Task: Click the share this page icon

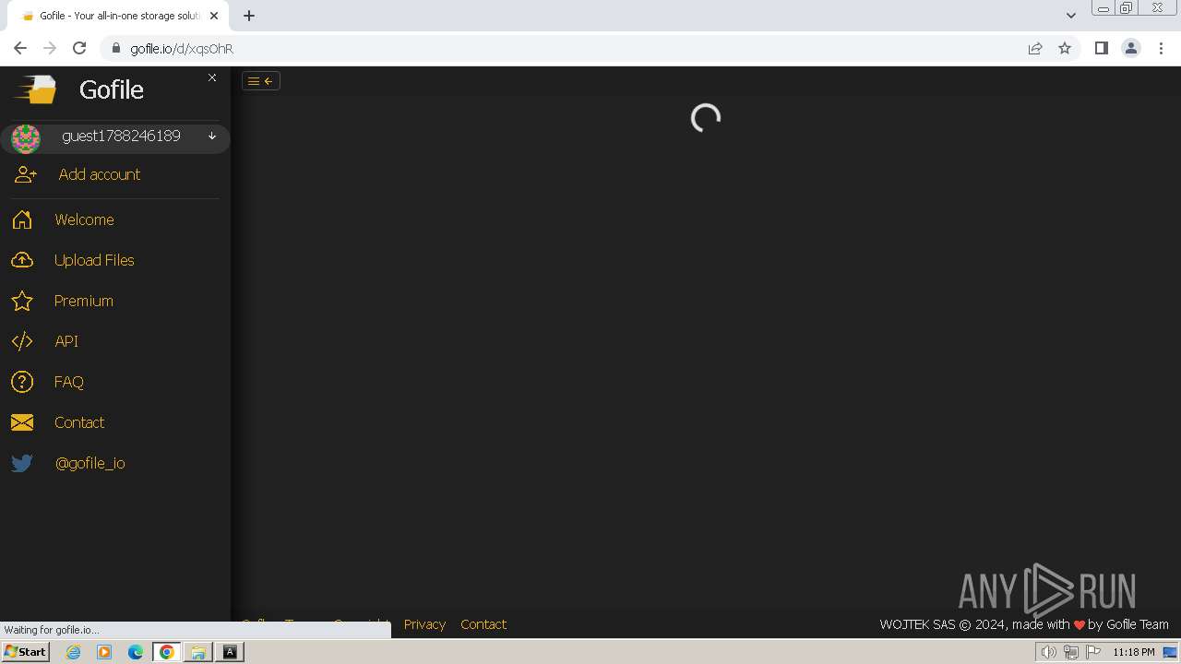Action: coord(1035,48)
